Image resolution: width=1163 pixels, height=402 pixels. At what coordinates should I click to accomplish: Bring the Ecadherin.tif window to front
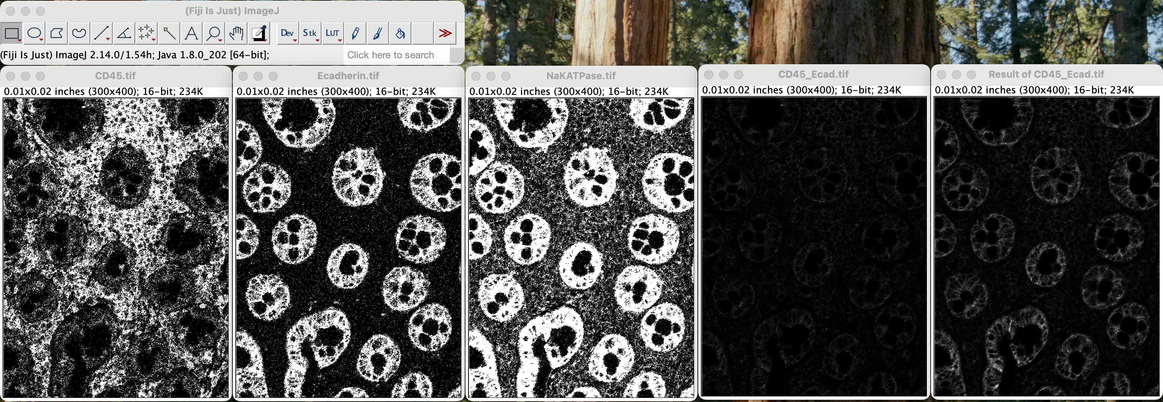pyautogui.click(x=348, y=76)
